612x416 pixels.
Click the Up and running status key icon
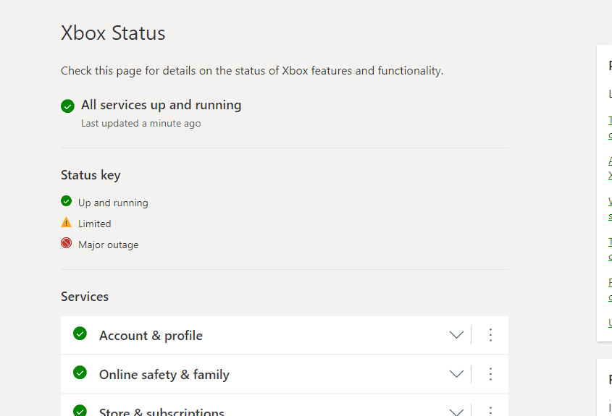pos(67,201)
